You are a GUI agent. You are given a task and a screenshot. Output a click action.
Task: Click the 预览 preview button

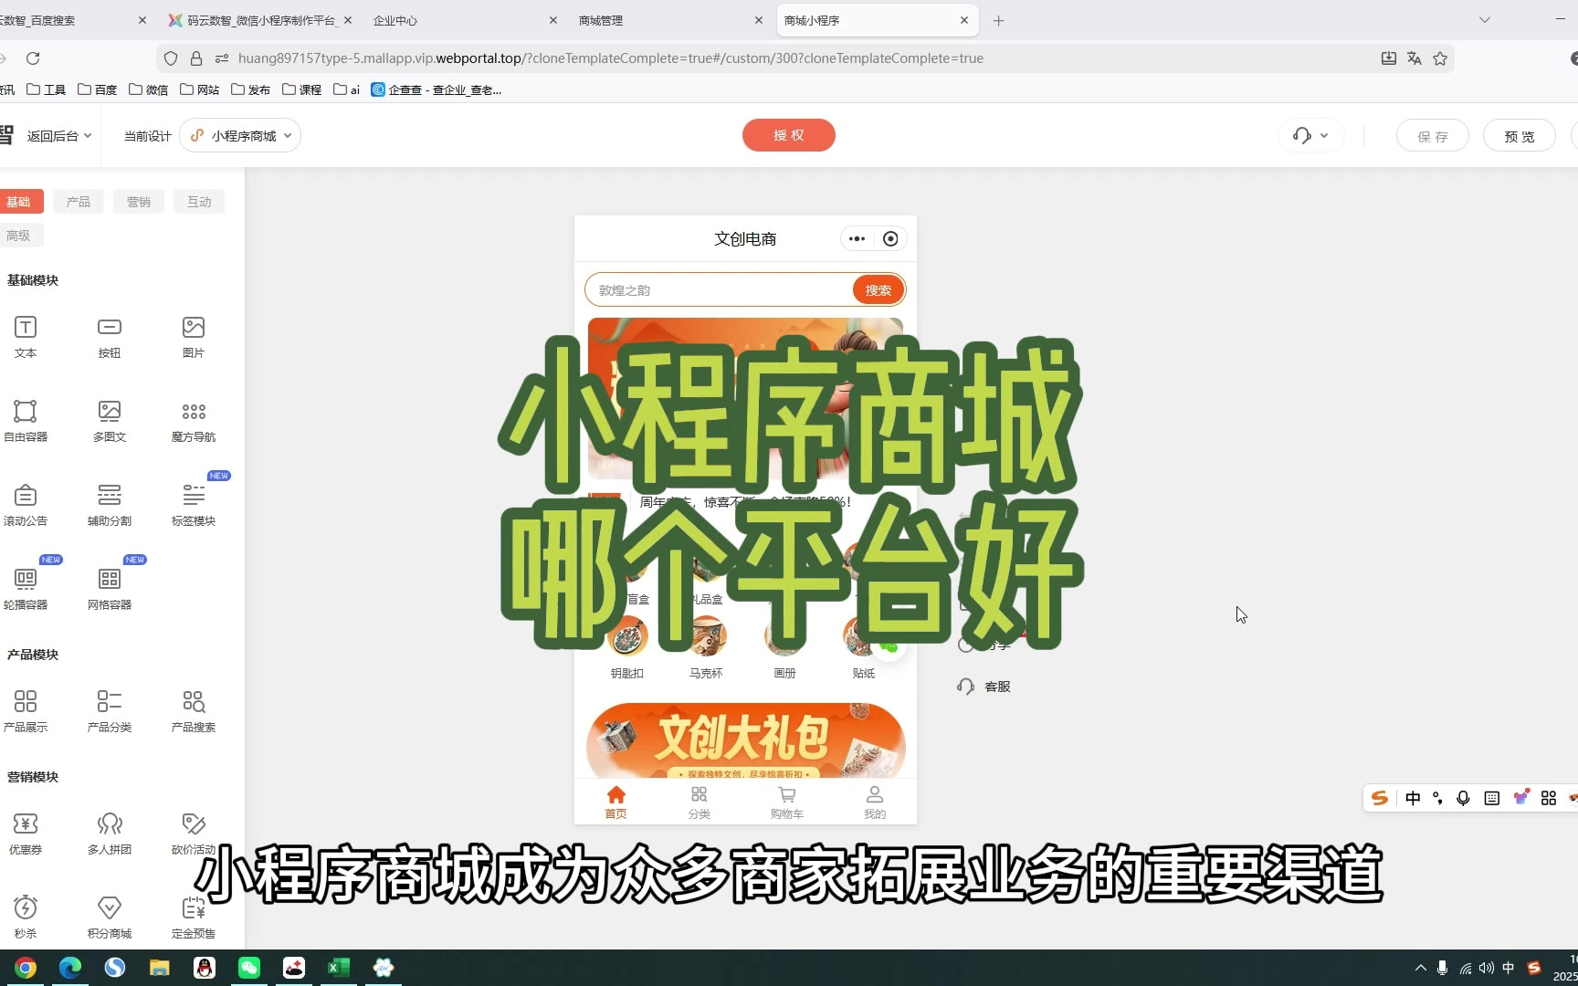pyautogui.click(x=1520, y=136)
